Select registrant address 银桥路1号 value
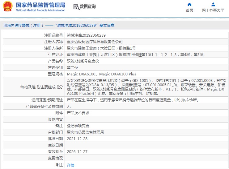 point(101,48)
